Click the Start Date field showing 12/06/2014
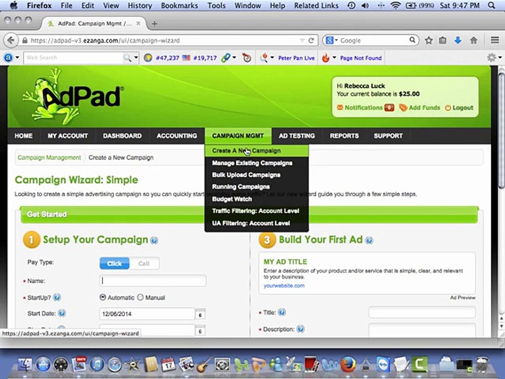 [x=147, y=314]
